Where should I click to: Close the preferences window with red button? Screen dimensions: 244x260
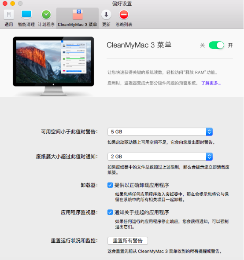click(x=5, y=4)
